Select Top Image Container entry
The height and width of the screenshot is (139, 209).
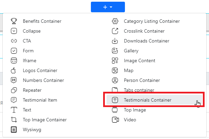[45, 120]
